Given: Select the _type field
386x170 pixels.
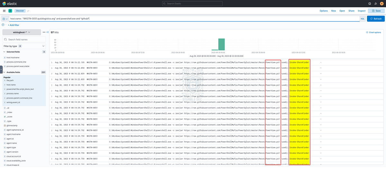Looking at the screenshot, I should point(9,121).
